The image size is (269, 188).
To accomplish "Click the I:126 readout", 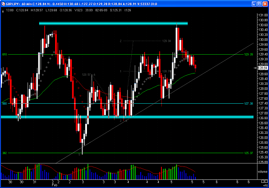I will point(128,10).
